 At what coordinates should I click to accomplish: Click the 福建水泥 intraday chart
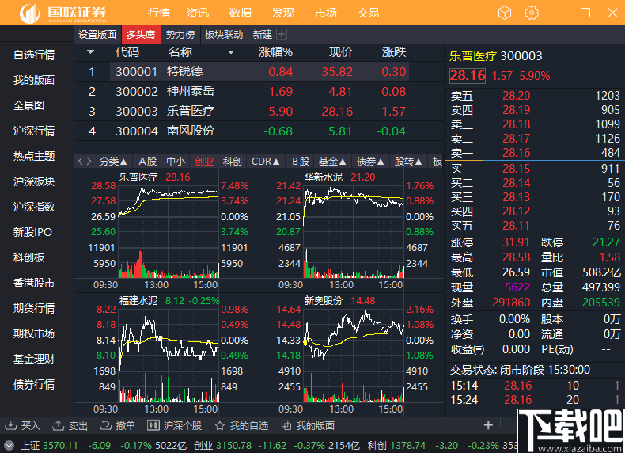click(167, 354)
